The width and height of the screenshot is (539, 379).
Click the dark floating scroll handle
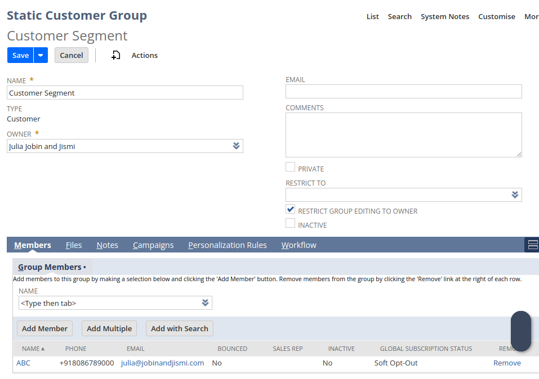(x=520, y=331)
